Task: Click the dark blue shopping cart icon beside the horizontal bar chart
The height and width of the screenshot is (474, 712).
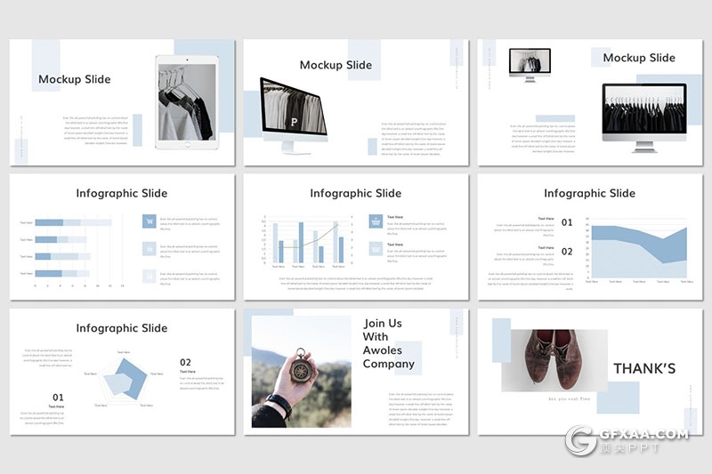Action: (150, 222)
